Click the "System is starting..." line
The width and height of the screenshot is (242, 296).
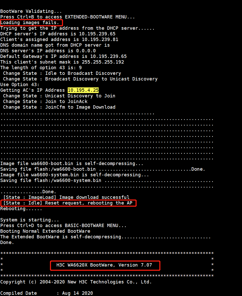(30, 220)
